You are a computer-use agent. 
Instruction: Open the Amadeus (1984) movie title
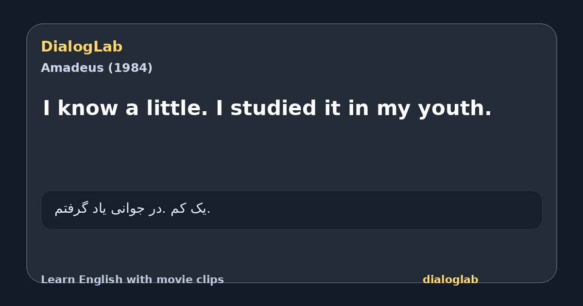[97, 68]
